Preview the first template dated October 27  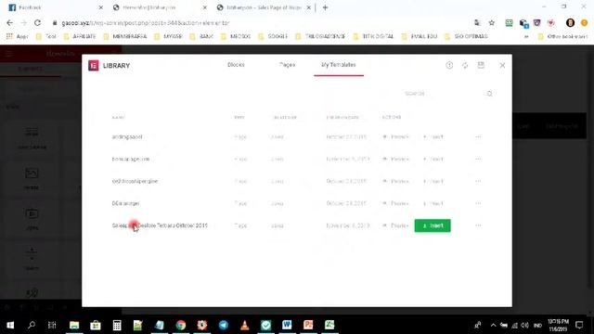pos(396,136)
